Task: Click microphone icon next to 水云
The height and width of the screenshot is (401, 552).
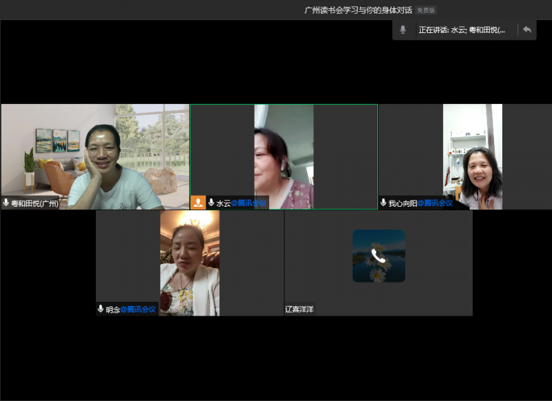Action: click(x=211, y=203)
